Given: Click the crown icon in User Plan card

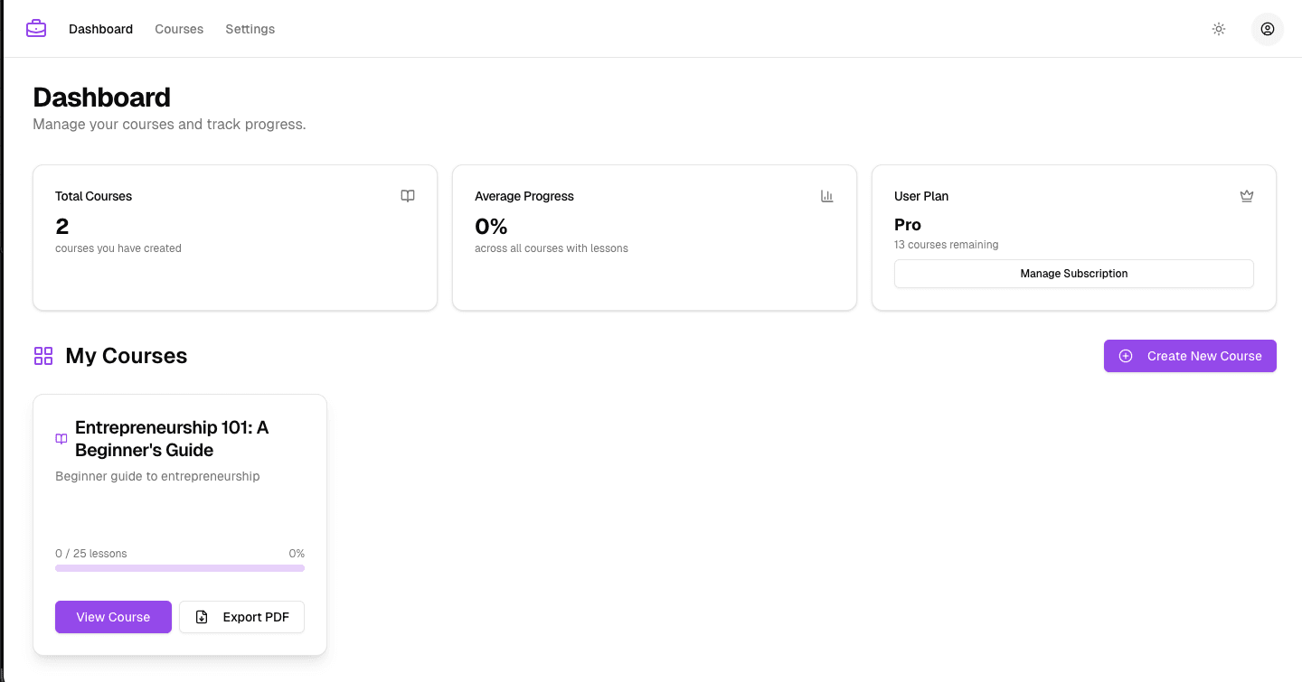Looking at the screenshot, I should click(1247, 196).
